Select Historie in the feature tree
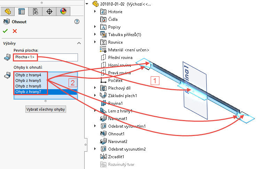 [x=115, y=12]
